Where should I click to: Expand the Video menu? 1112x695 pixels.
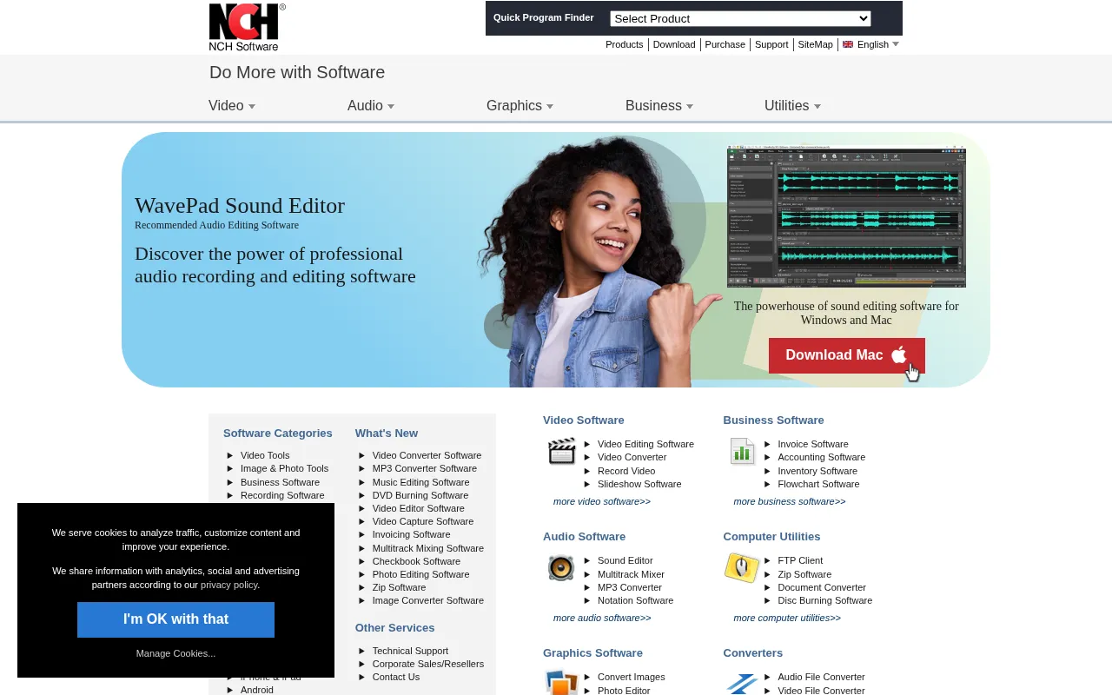click(232, 106)
